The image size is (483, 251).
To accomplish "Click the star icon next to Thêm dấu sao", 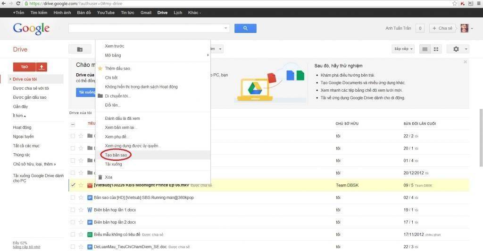I will (x=100, y=69).
